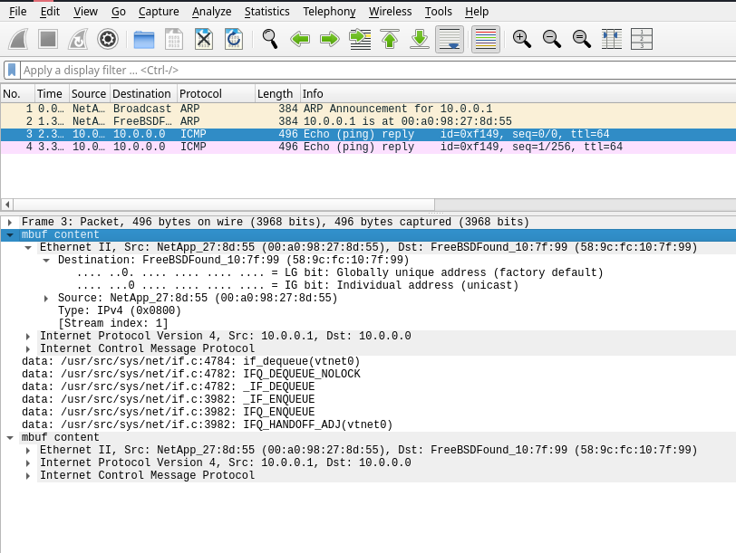
Task: Toggle packet list colorization button
Action: point(486,39)
